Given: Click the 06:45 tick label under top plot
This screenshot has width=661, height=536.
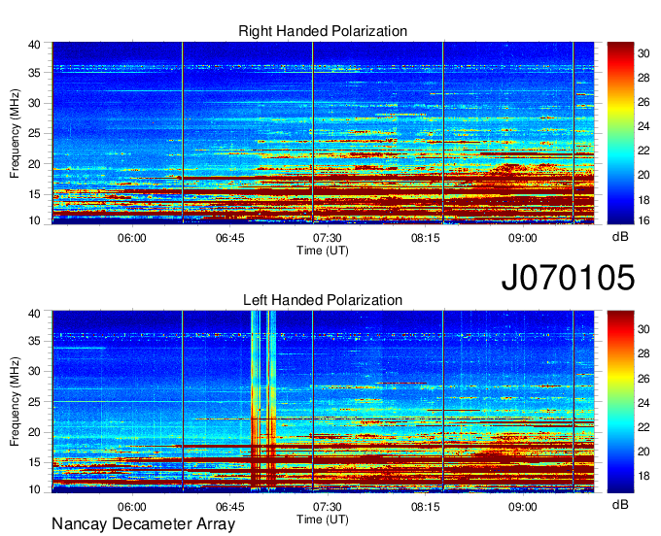Looking at the screenshot, I should (229, 238).
